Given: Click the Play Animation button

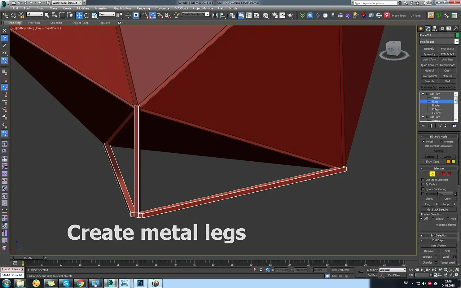Looking at the screenshot, I should (422, 270).
